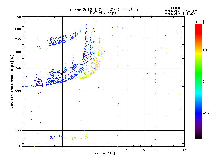Click the blue area near -100 on colorbar
Image resolution: width=217 pixels, height=163 pixels.
pos(199,113)
